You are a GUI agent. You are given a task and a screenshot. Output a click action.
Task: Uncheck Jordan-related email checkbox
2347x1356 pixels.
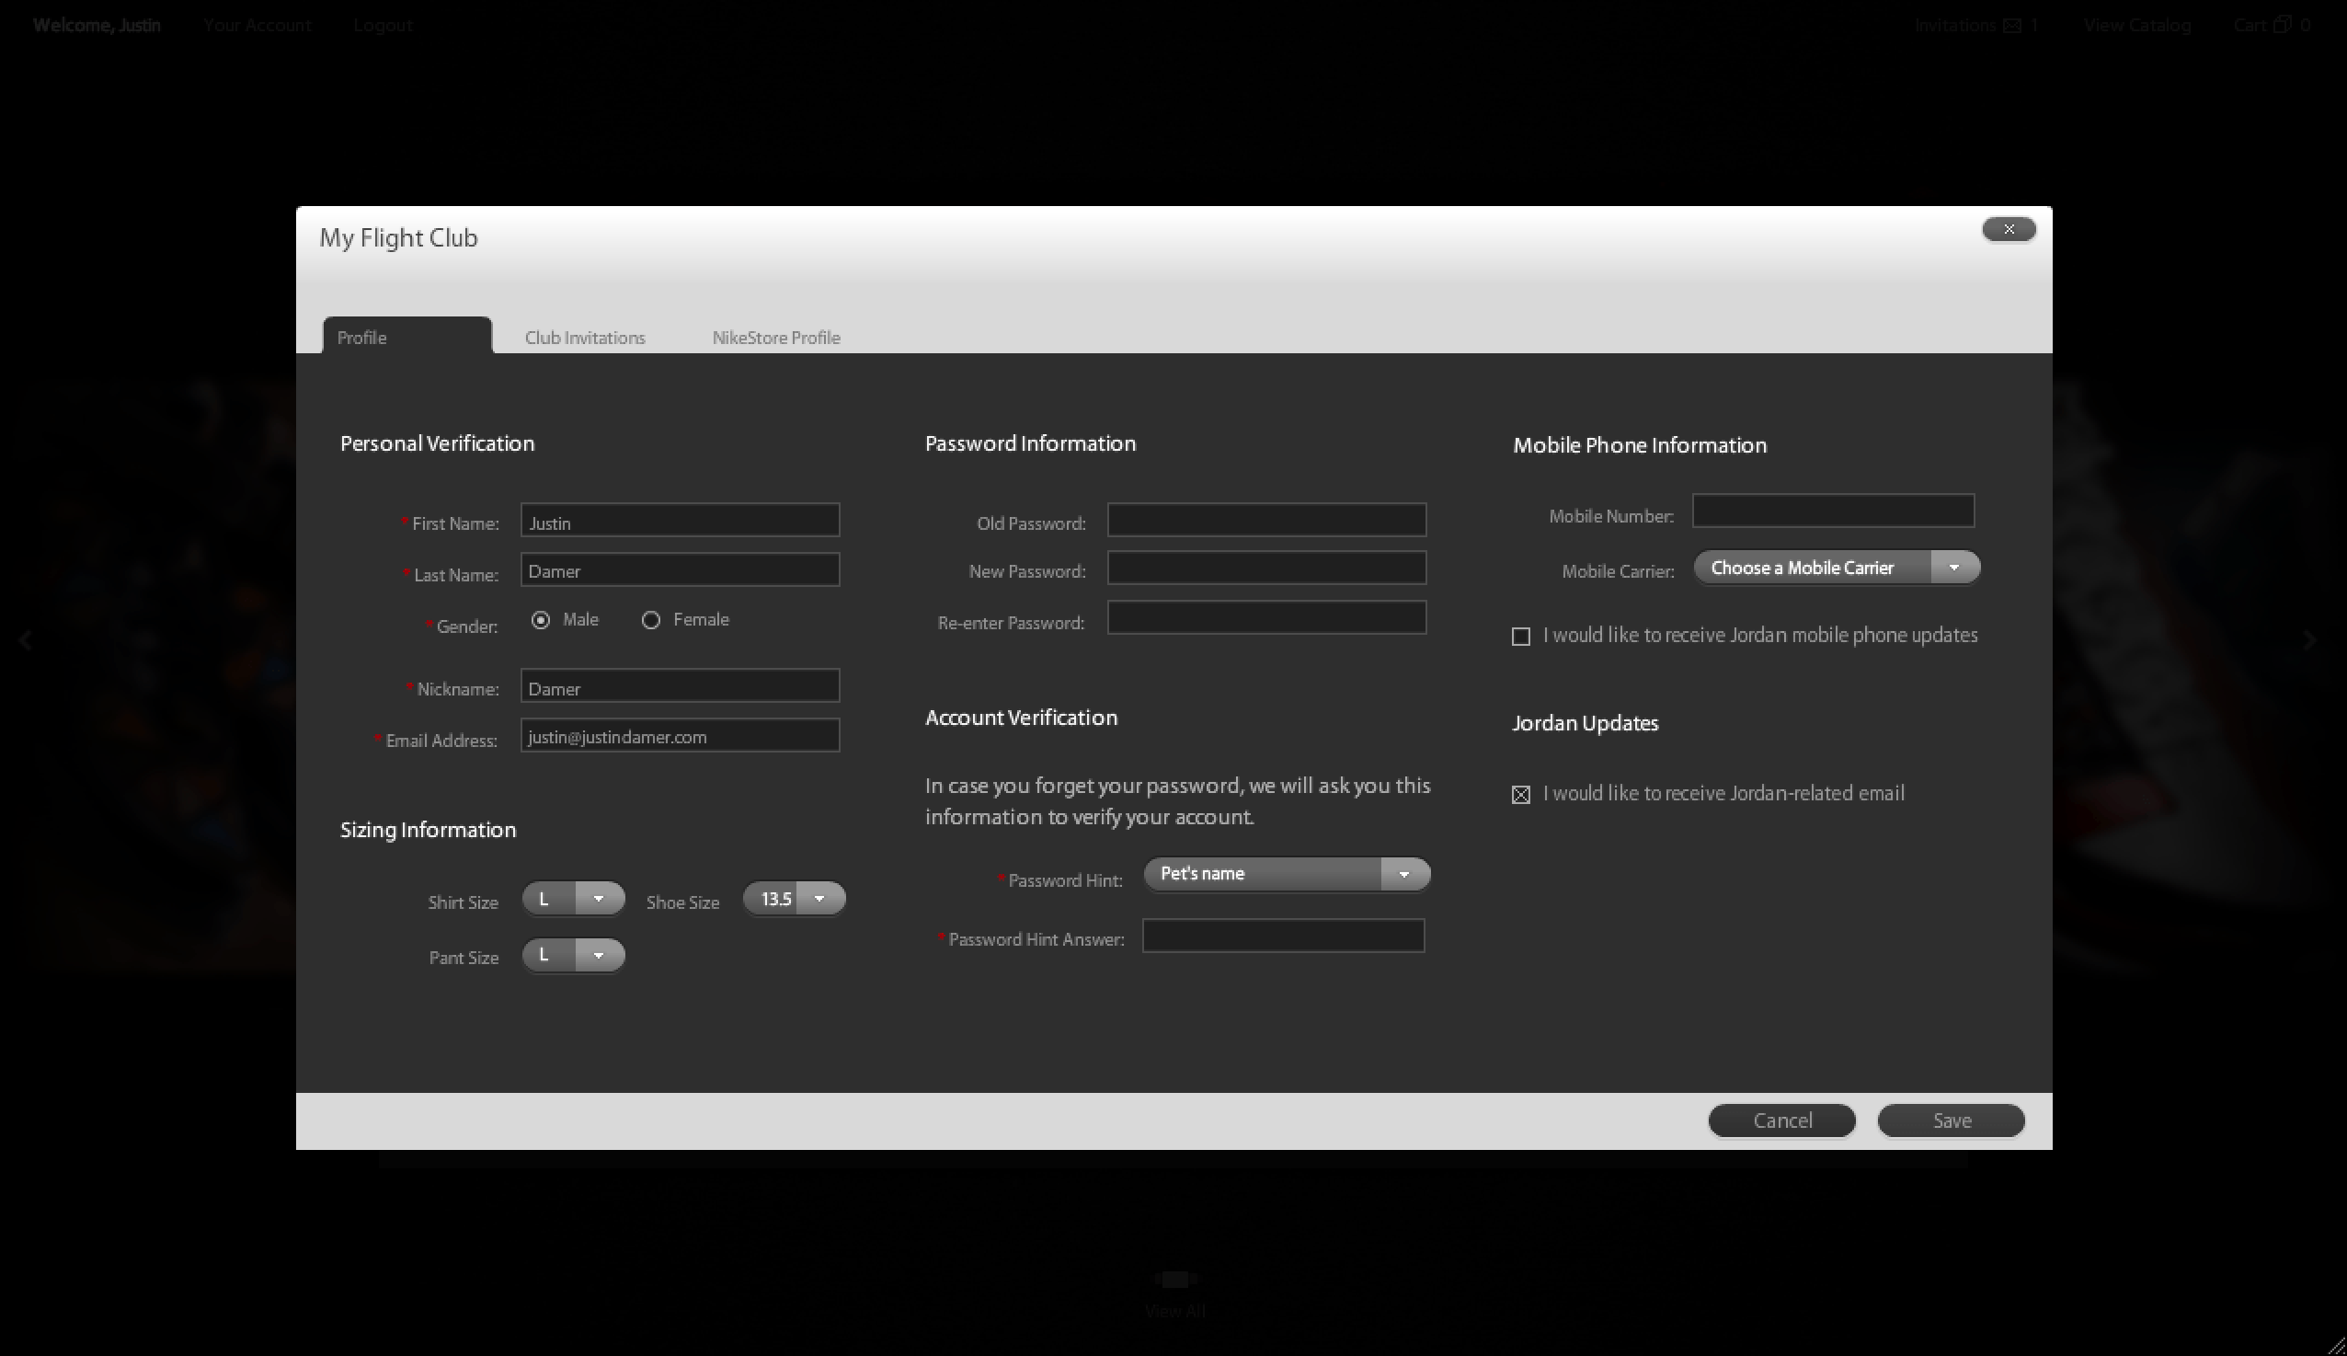point(1521,795)
